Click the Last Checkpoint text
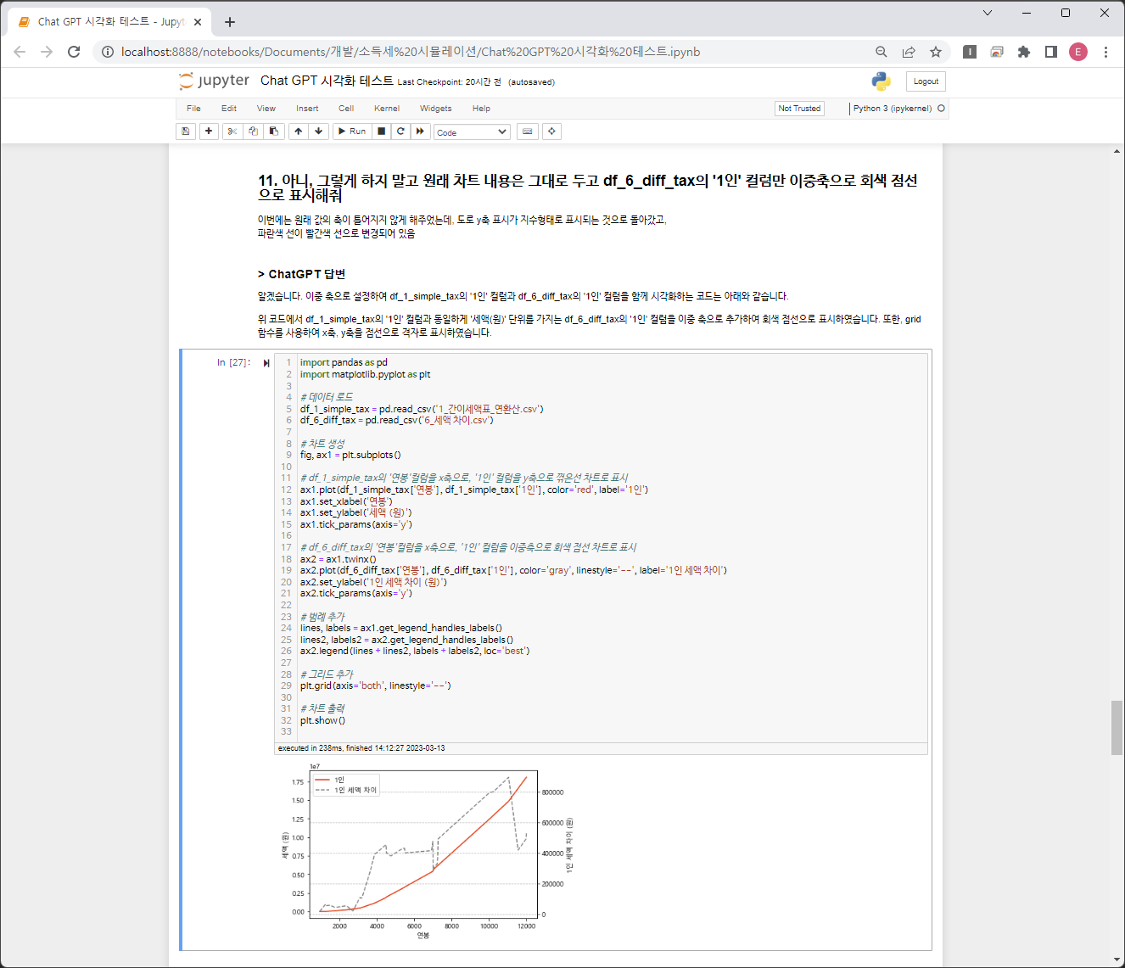This screenshot has height=968, width=1125. 450,82
